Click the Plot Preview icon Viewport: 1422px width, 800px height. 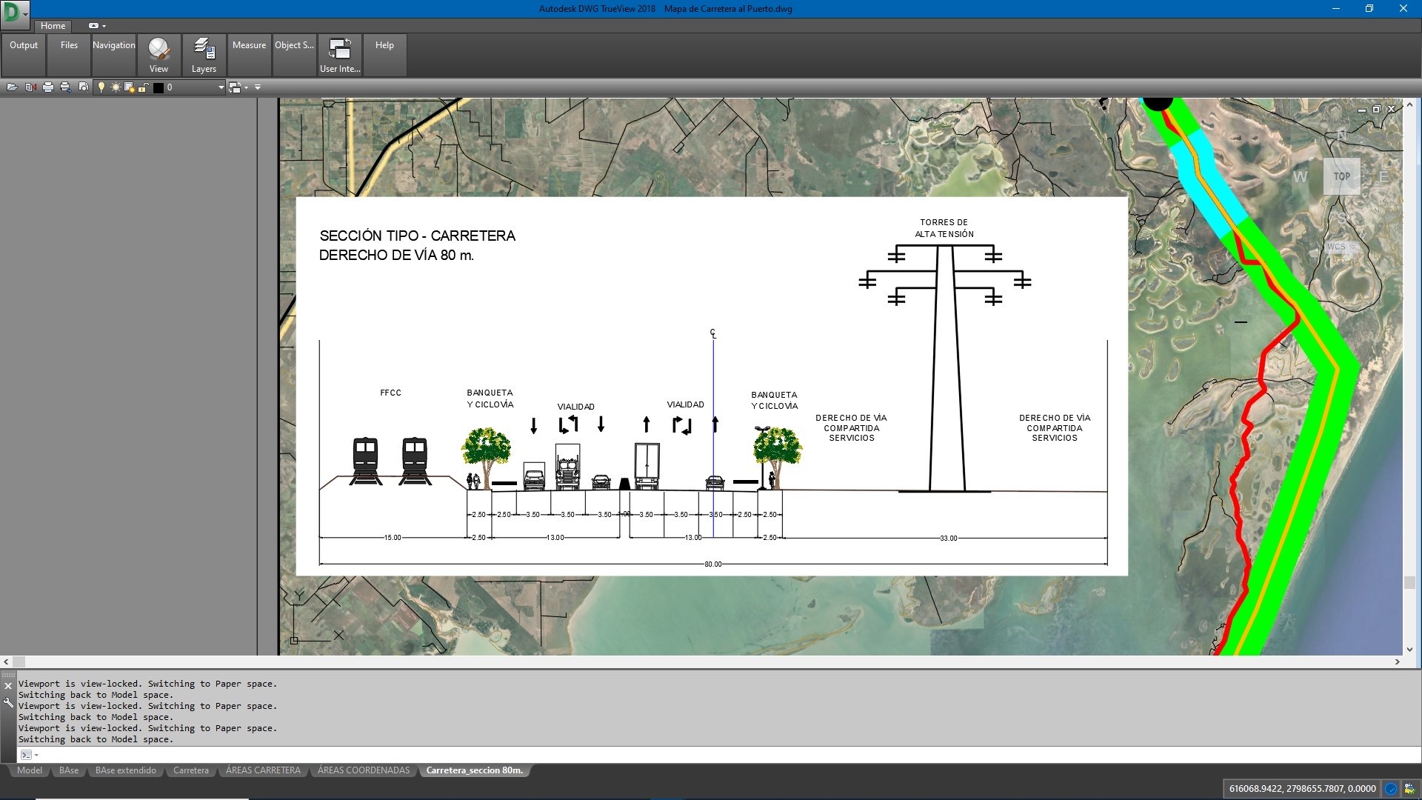[x=83, y=87]
